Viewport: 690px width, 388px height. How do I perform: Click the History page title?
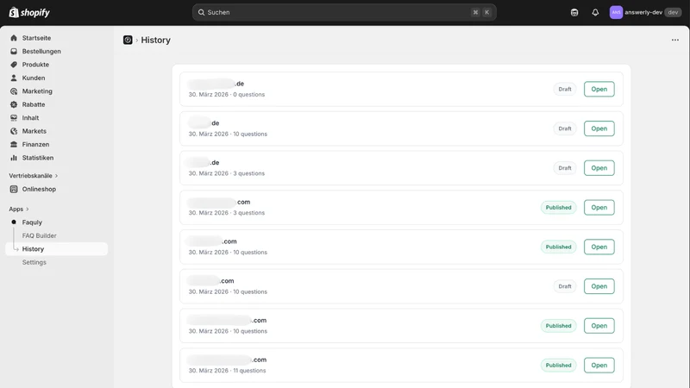pyautogui.click(x=155, y=40)
